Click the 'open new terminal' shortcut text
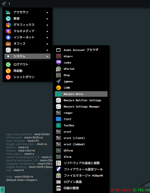This screenshot has height=193, width=150. coord(19,134)
